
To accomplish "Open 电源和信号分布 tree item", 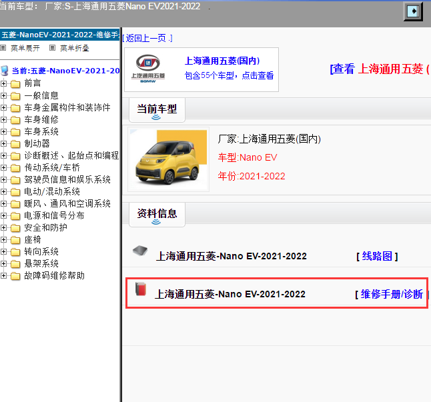I will pyautogui.click(x=54, y=215).
